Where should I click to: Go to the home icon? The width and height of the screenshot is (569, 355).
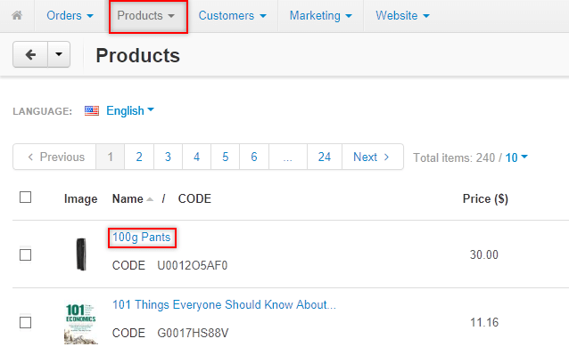pos(17,15)
